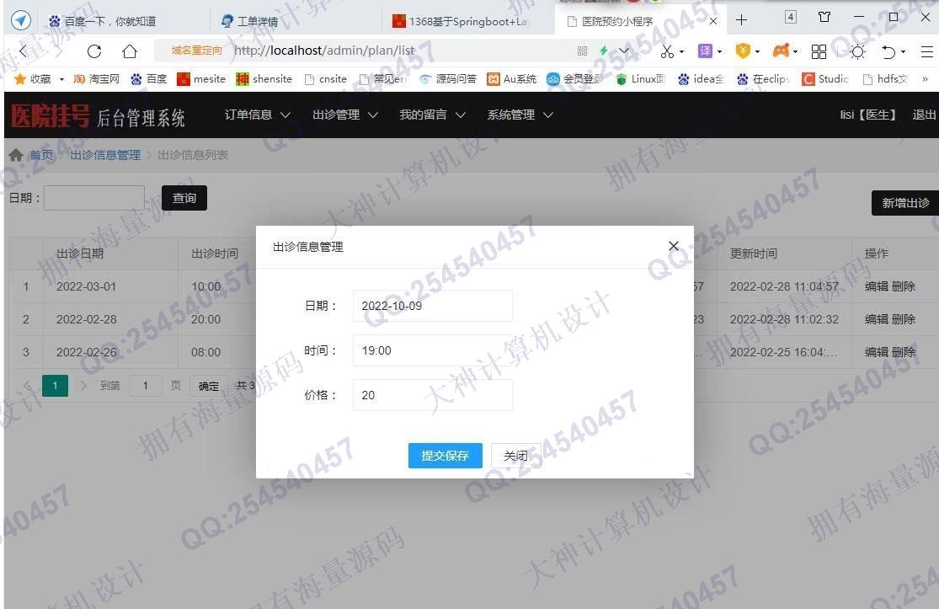Open dropdown arrow beside the scissors icon
This screenshot has width=939, height=609.
pos(681,52)
